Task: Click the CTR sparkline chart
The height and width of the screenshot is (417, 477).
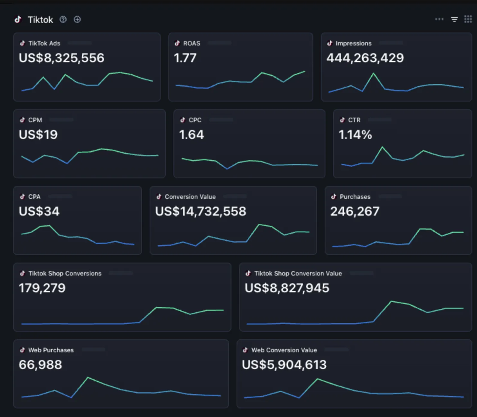Action: (403, 157)
